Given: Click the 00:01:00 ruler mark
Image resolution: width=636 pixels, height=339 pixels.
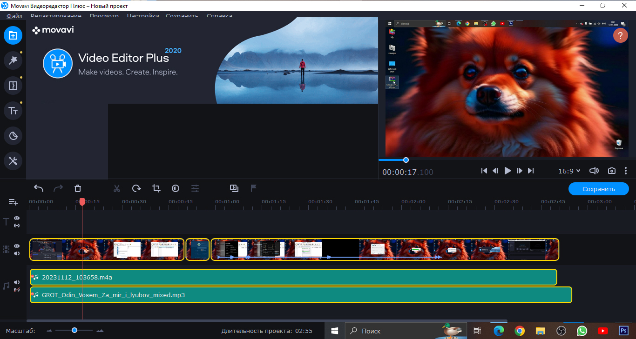Looking at the screenshot, I should (227, 202).
